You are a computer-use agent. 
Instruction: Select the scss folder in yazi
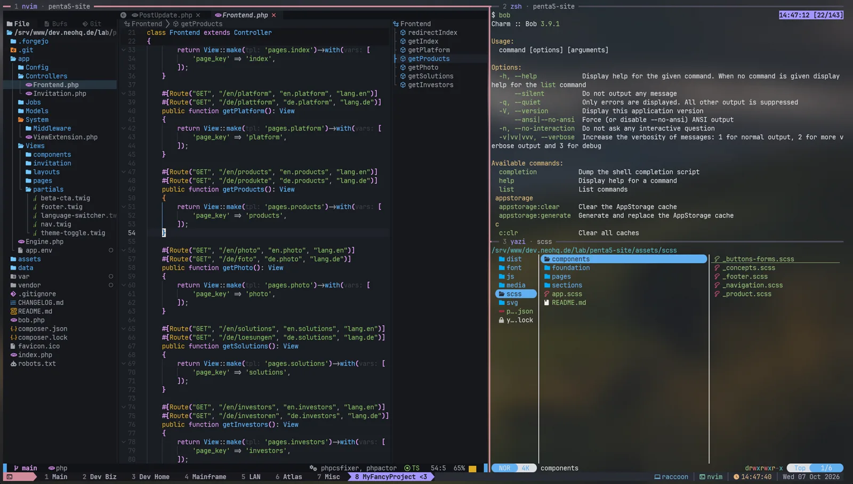tap(515, 294)
